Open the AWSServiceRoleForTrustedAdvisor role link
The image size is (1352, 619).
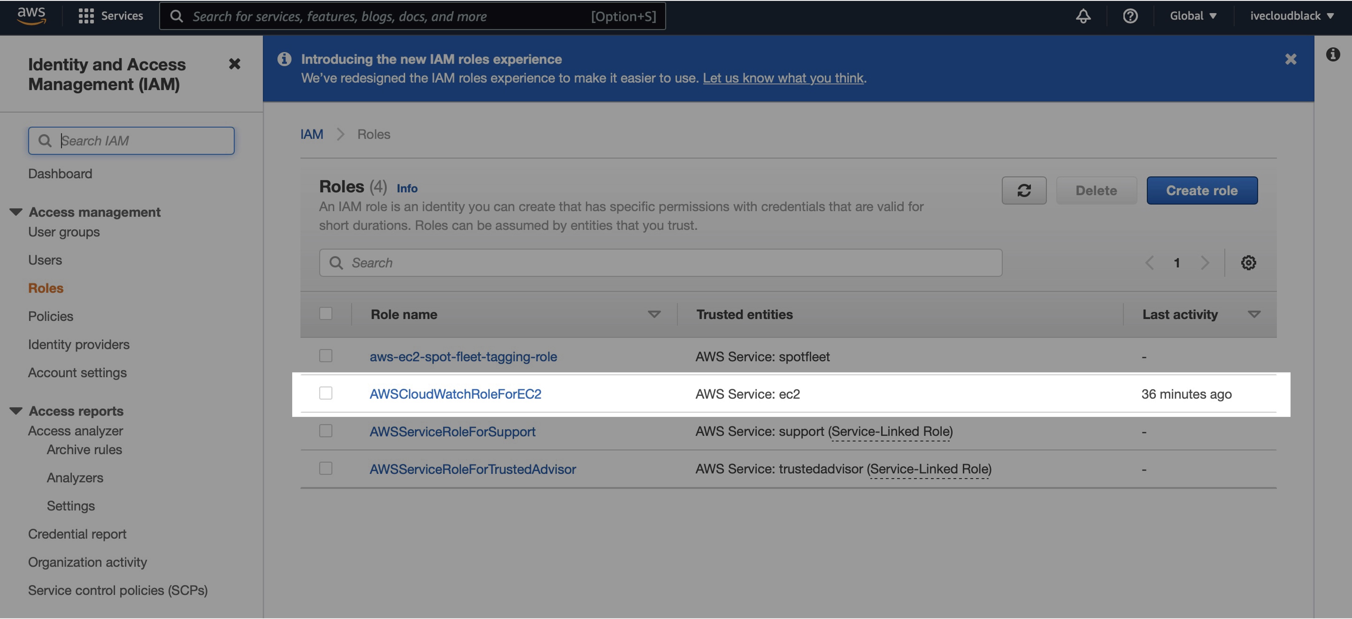pos(472,469)
